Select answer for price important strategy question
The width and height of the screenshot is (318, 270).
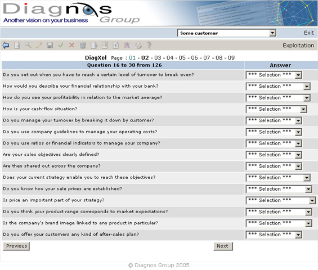tap(281, 200)
